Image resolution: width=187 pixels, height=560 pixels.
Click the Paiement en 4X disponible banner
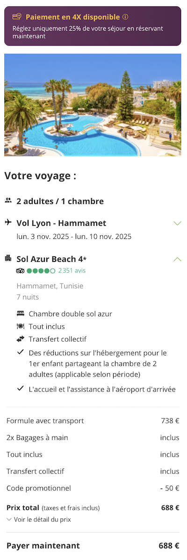tap(93, 26)
